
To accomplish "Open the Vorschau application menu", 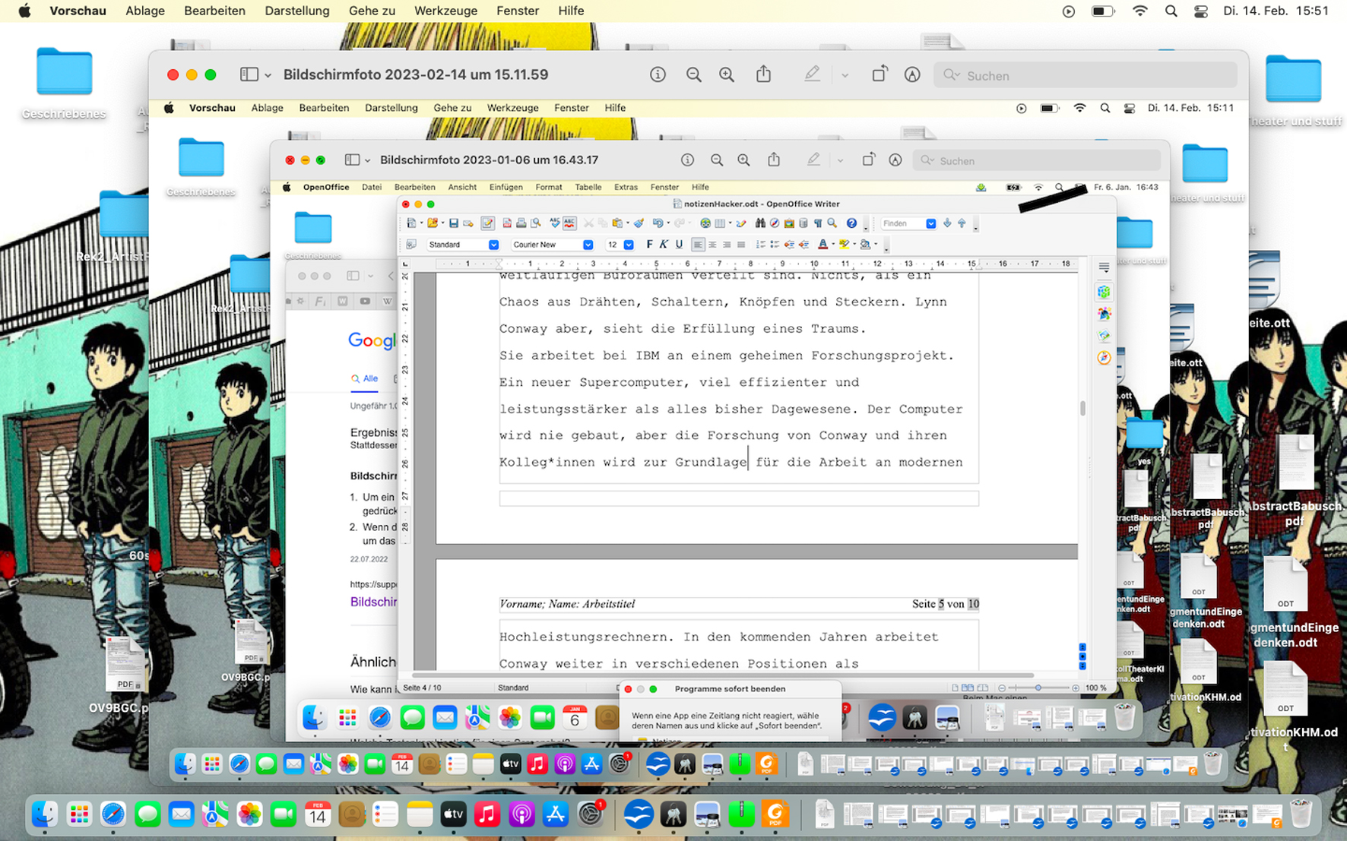I will [78, 11].
